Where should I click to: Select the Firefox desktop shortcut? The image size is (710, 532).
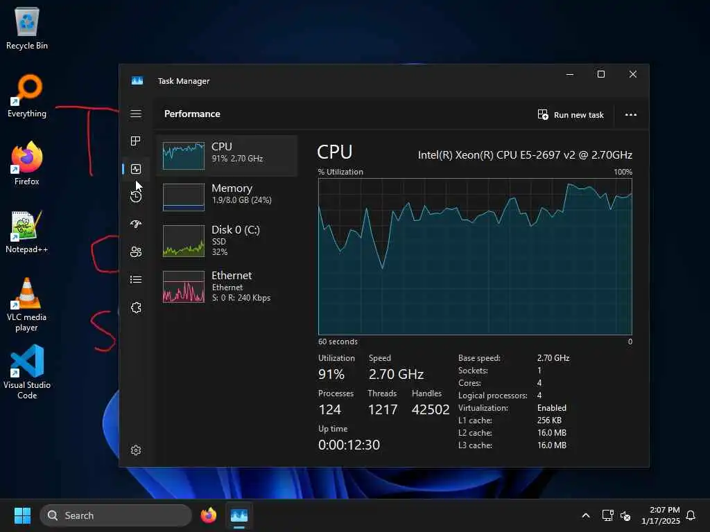[x=27, y=163]
